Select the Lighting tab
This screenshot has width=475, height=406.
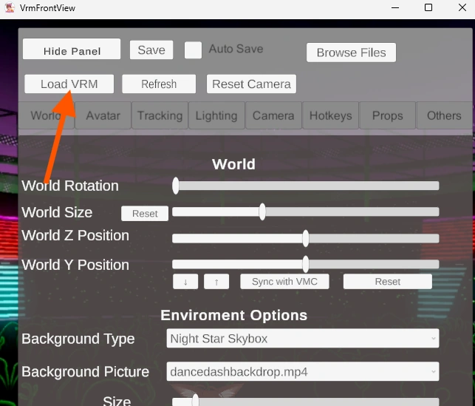coord(216,115)
